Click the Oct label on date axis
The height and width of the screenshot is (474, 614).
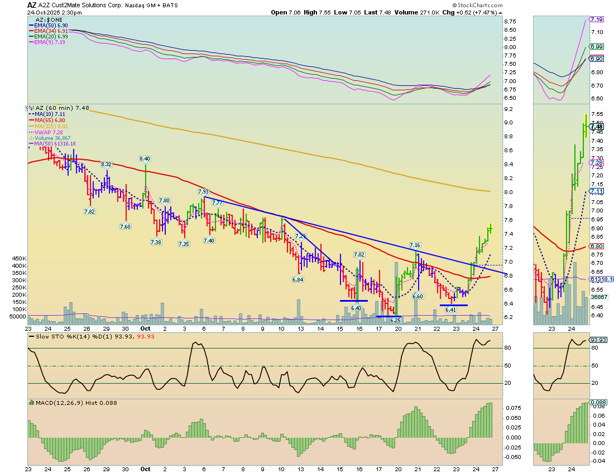(x=145, y=469)
